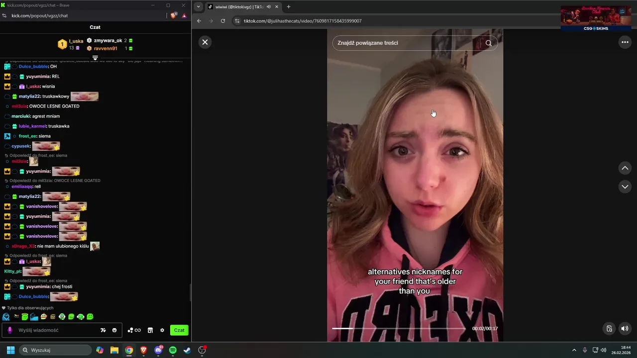Viewport: 637px width, 358px height.
Task: Click the CSGO-SKINS overlay thumbnail
Action: click(x=596, y=18)
